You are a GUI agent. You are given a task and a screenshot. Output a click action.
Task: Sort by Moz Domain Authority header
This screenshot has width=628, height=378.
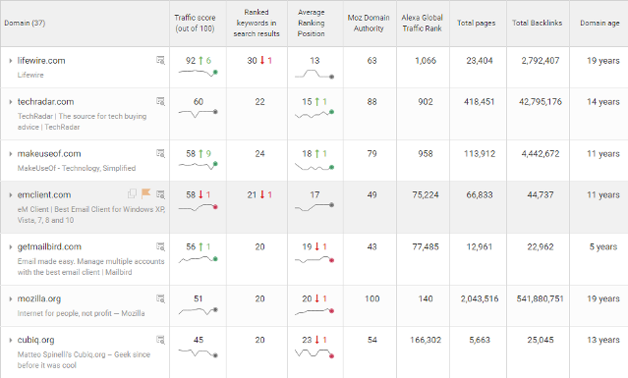point(369,23)
